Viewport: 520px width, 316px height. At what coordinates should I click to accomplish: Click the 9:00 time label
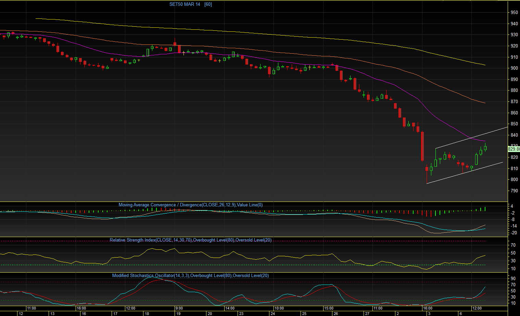coord(179,308)
